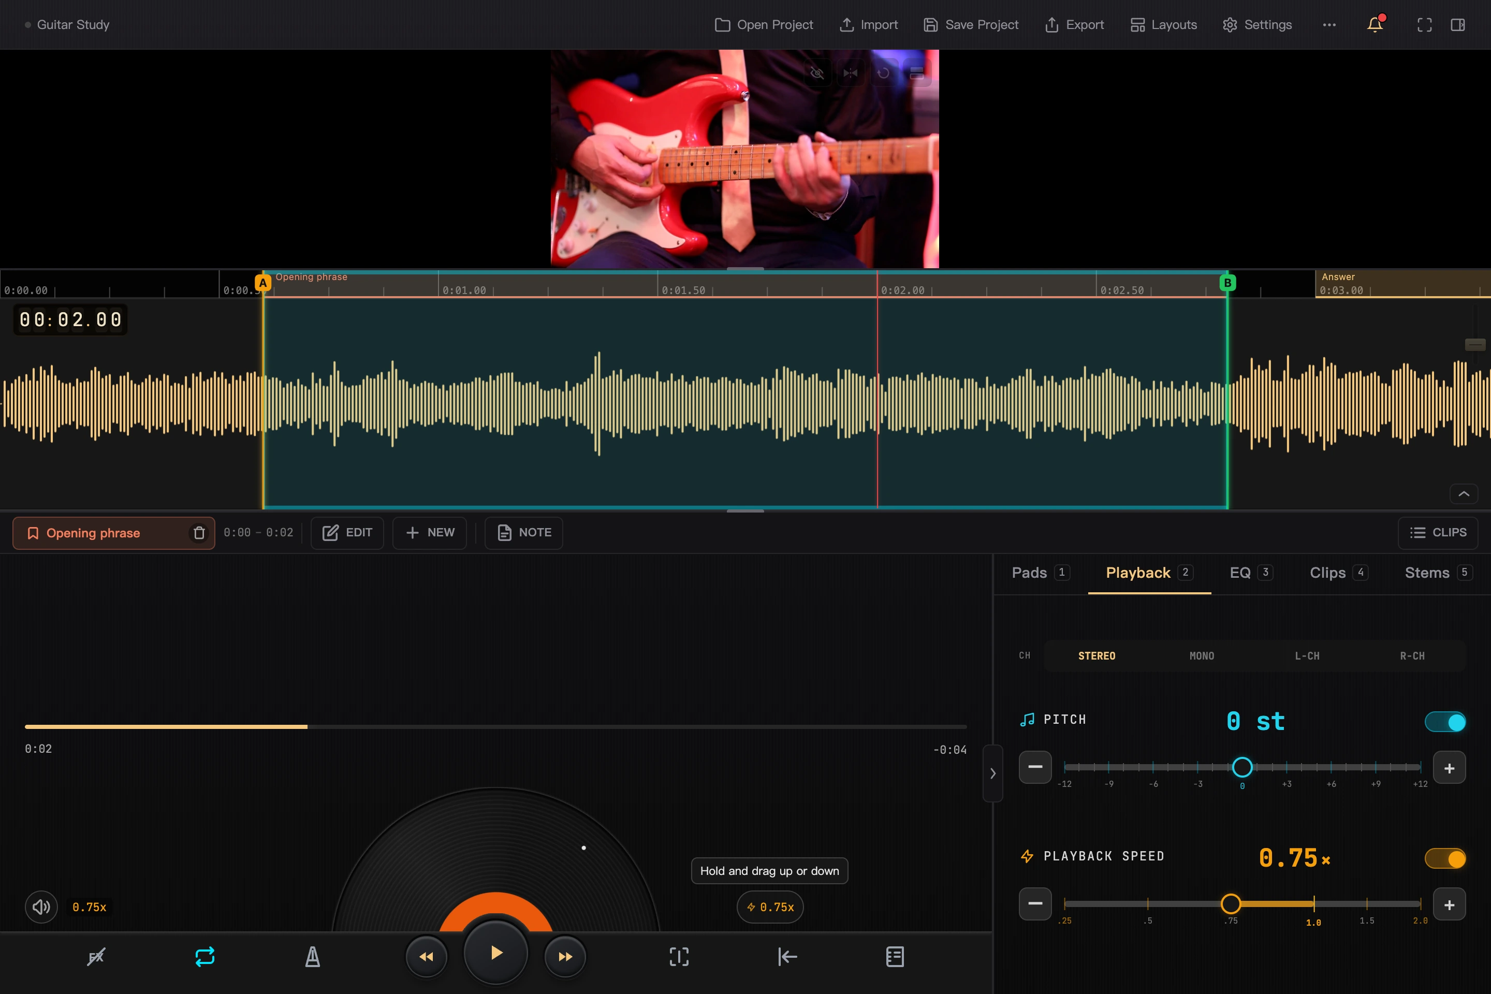Select the MONO channel mode

tap(1202, 655)
